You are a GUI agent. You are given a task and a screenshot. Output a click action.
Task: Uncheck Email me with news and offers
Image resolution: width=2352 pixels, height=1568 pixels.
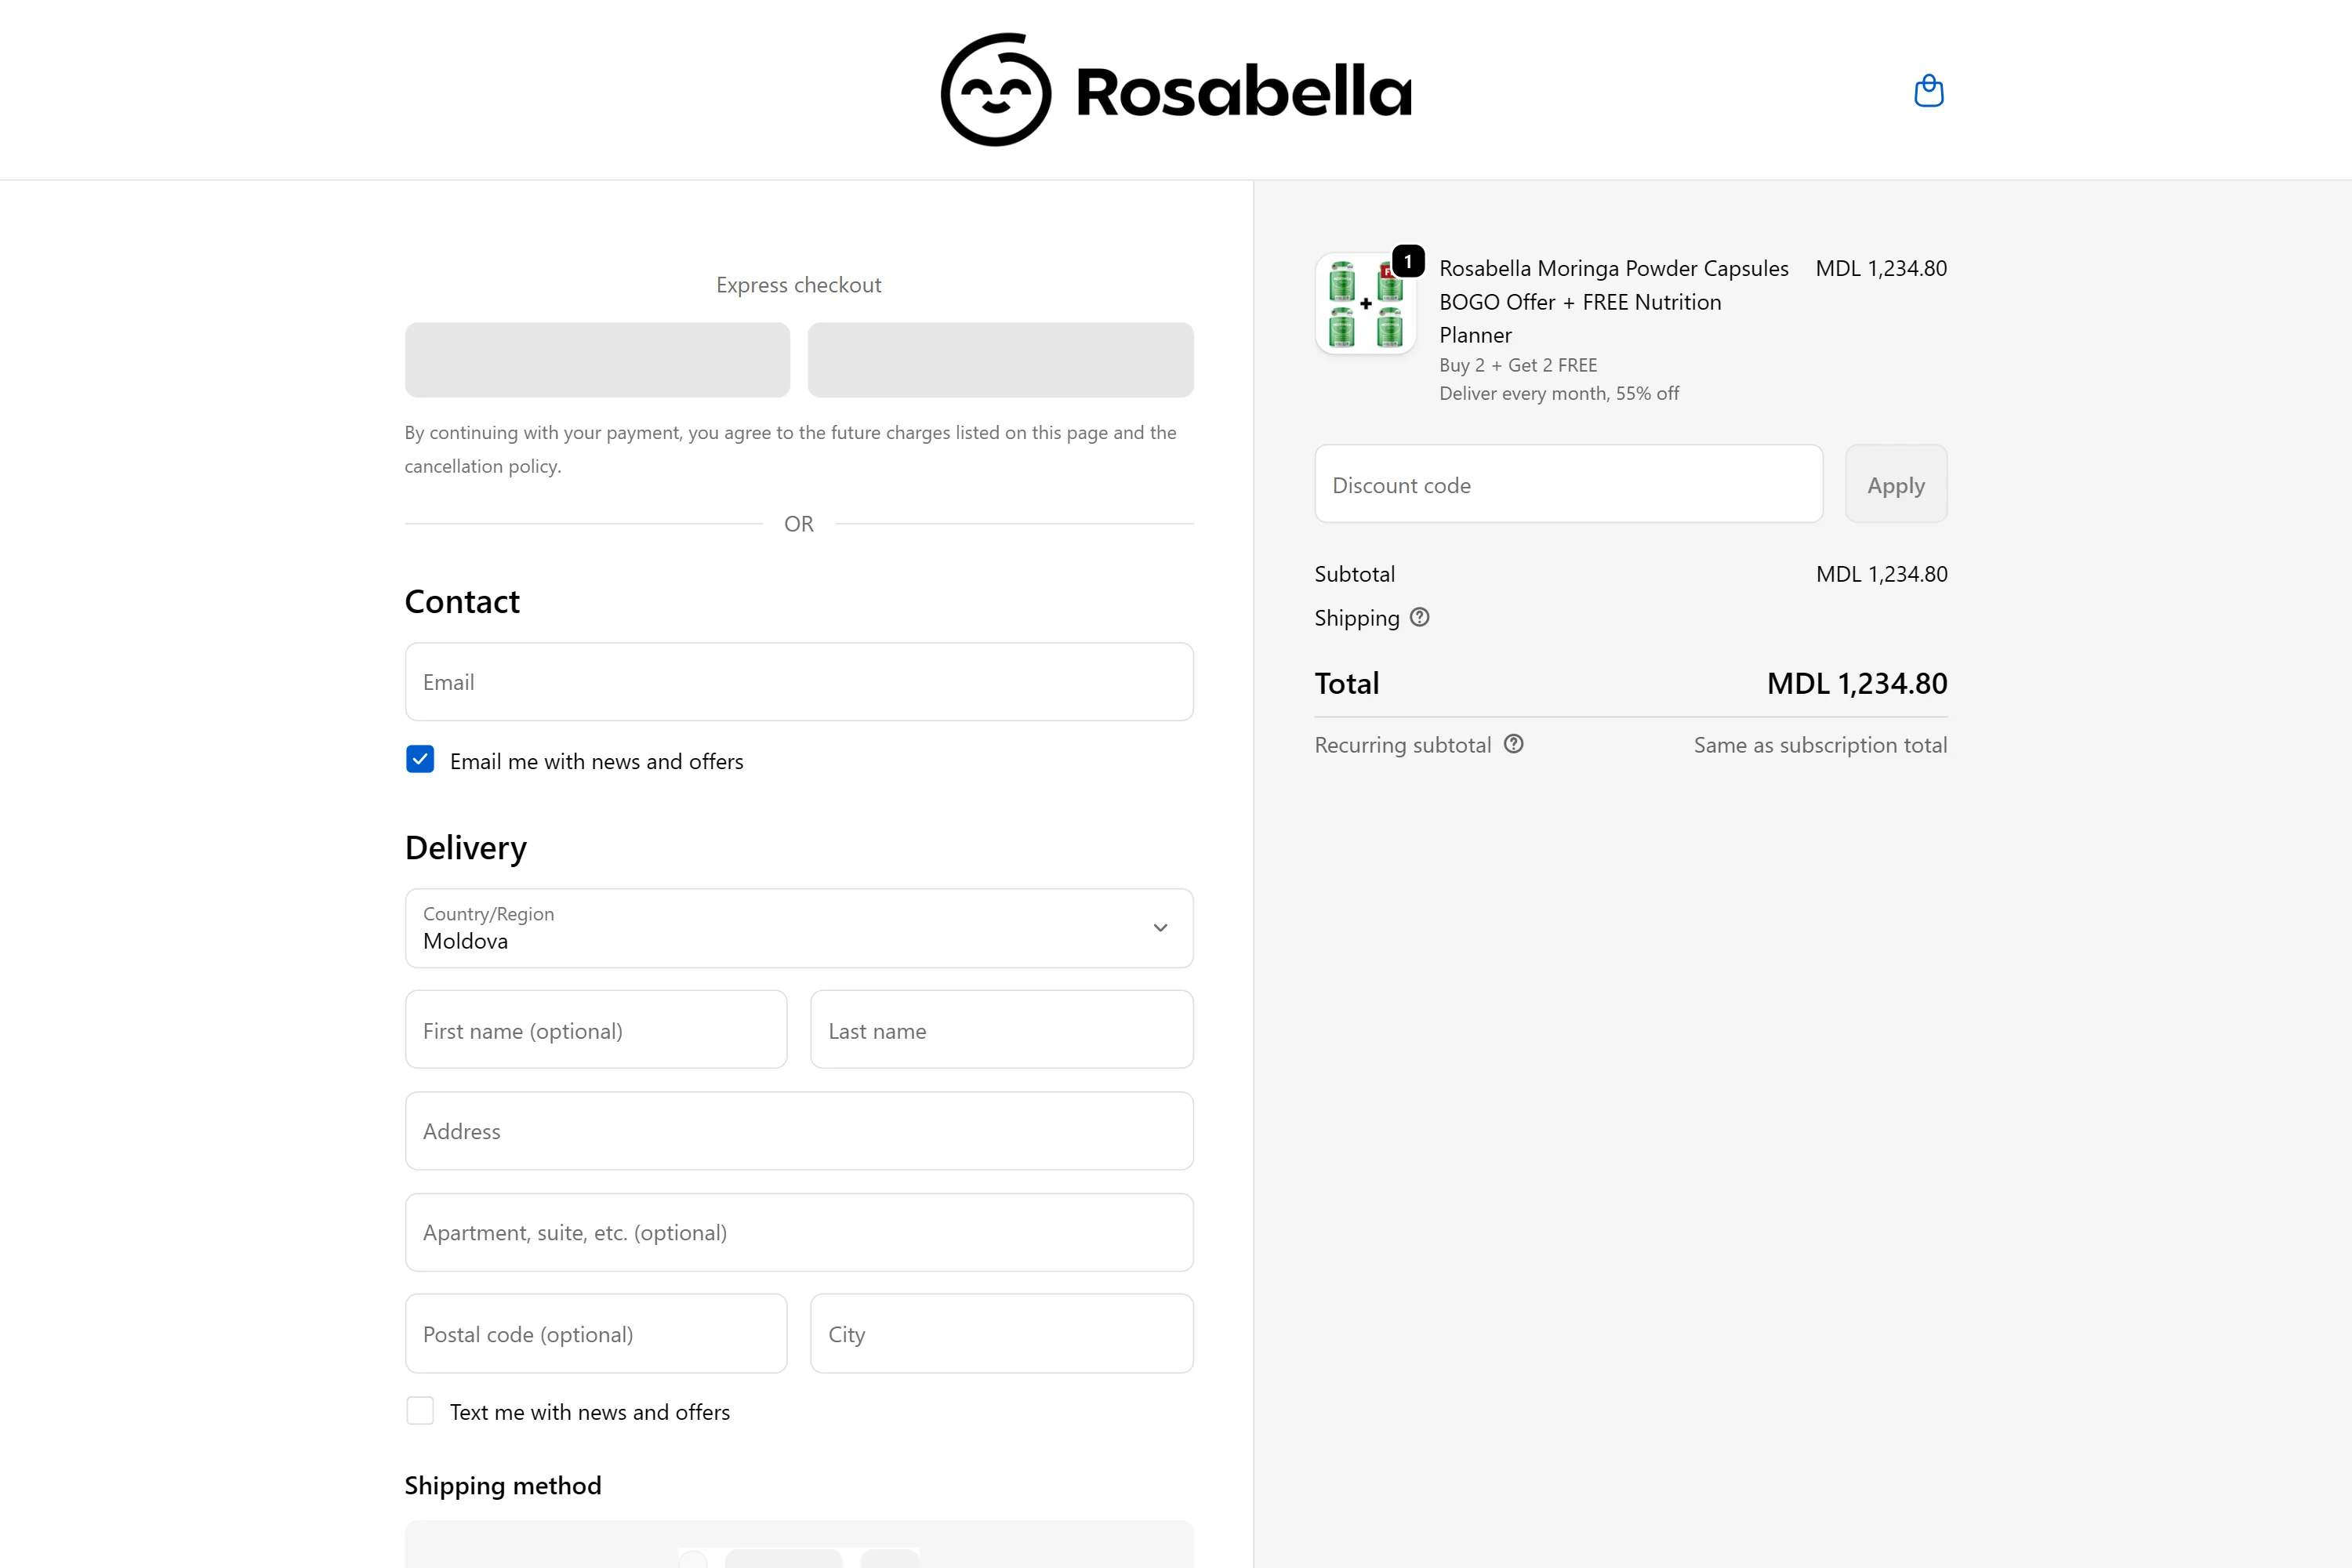pyautogui.click(x=420, y=760)
